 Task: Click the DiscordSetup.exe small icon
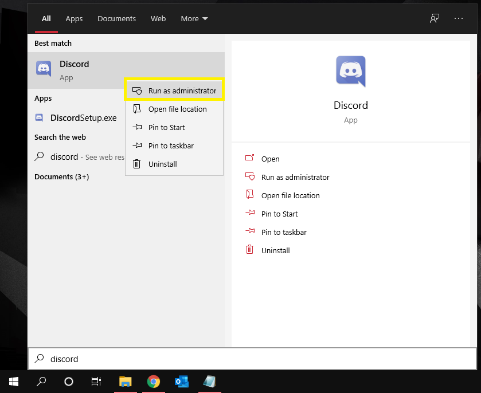tap(39, 117)
